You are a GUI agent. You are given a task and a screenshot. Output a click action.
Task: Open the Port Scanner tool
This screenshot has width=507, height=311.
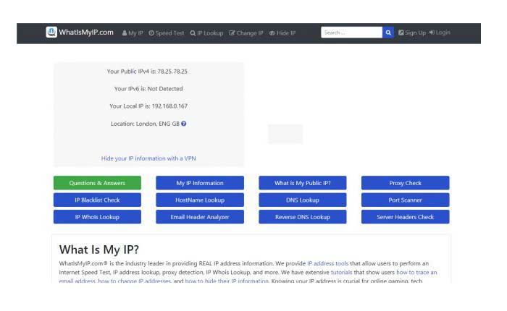click(x=405, y=200)
